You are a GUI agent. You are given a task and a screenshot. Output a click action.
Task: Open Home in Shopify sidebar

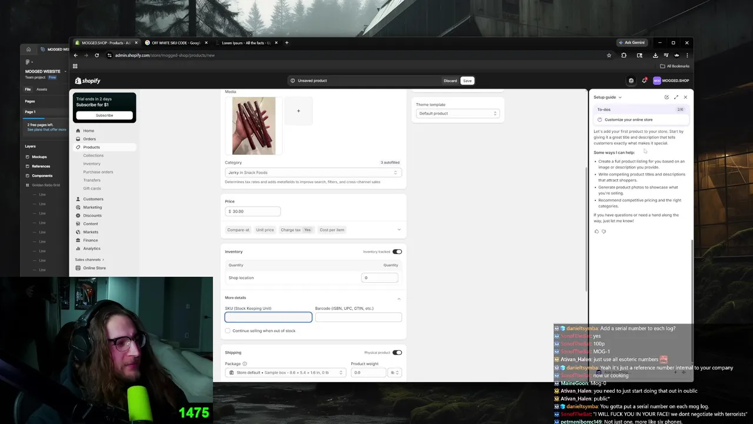tap(88, 131)
